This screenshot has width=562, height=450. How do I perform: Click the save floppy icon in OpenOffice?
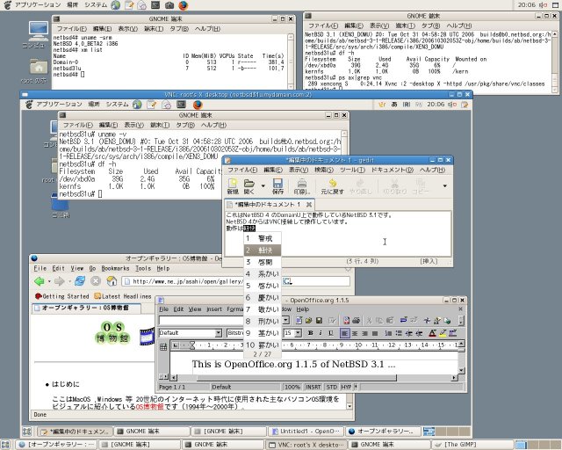[319, 321]
